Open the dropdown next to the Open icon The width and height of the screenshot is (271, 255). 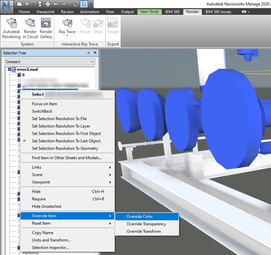click(x=33, y=4)
